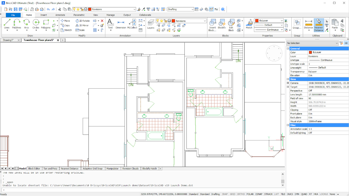Click the MLCollect tool
Viewport: 349px width, 196px height.
coord(132,24)
